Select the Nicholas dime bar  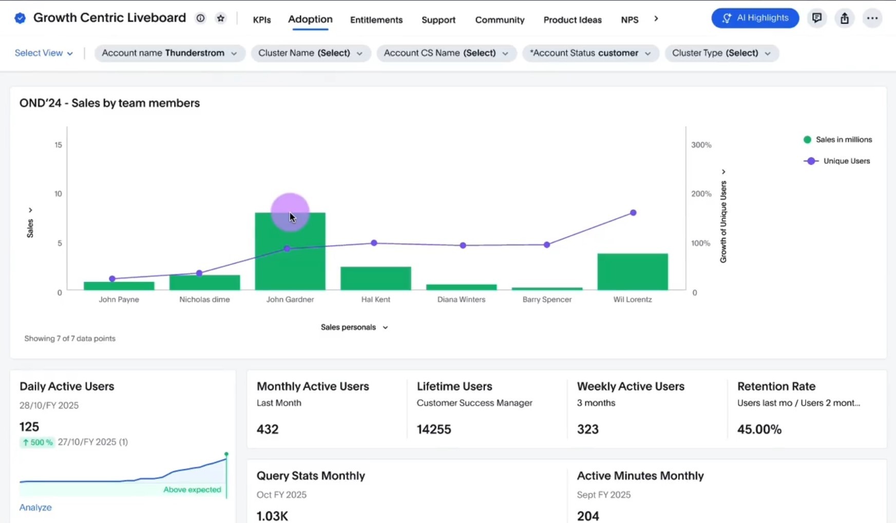[204, 283]
